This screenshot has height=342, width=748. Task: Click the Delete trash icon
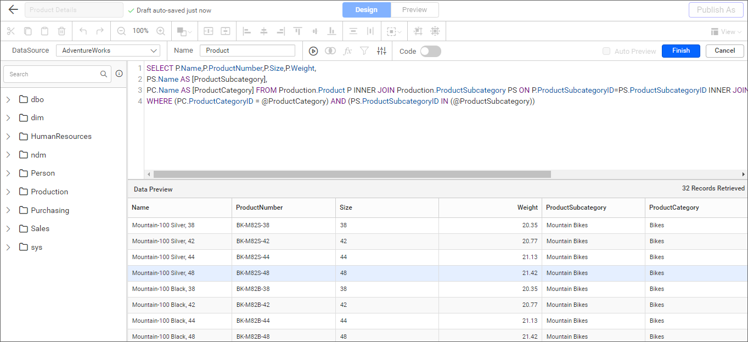pyautogui.click(x=62, y=31)
